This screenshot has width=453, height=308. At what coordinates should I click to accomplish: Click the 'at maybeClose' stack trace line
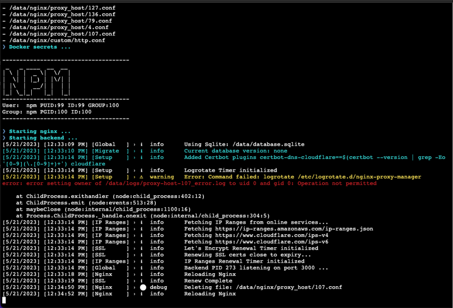(103, 209)
